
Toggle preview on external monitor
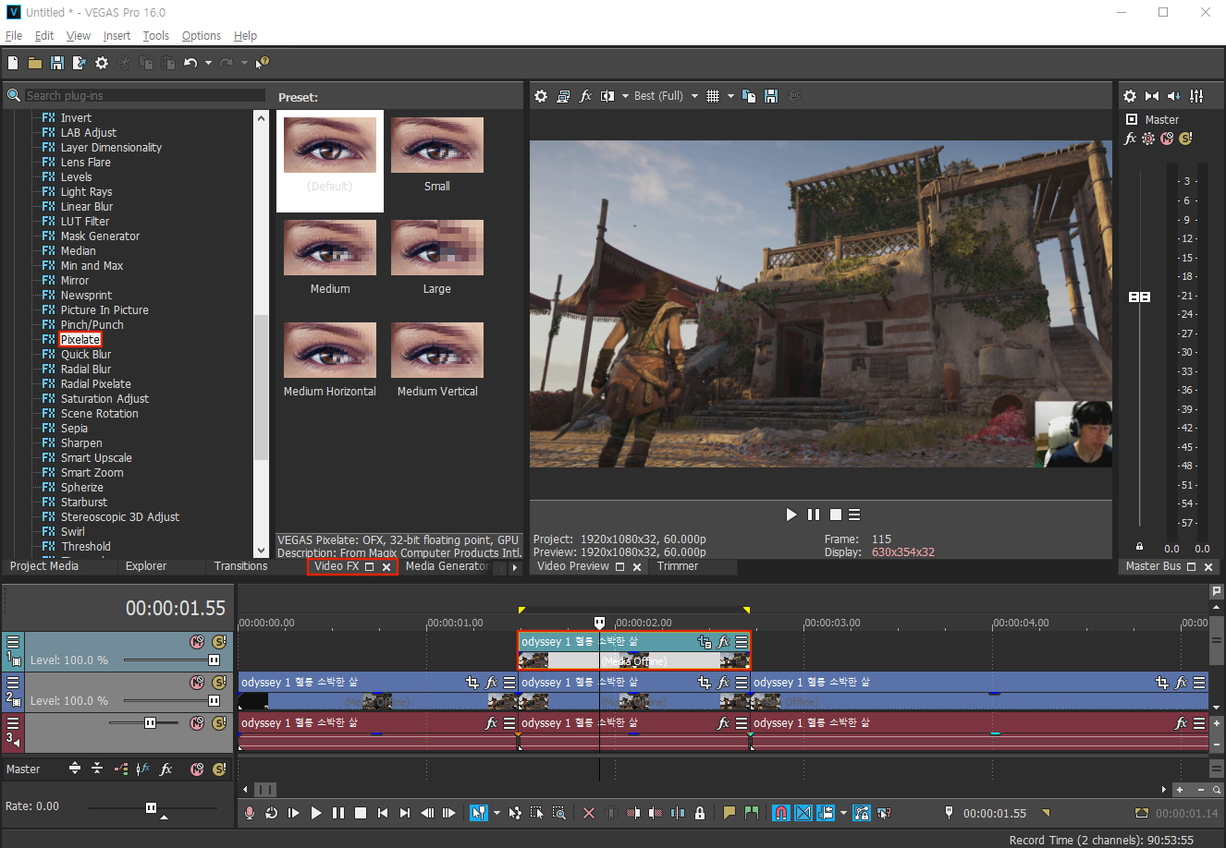click(x=563, y=96)
